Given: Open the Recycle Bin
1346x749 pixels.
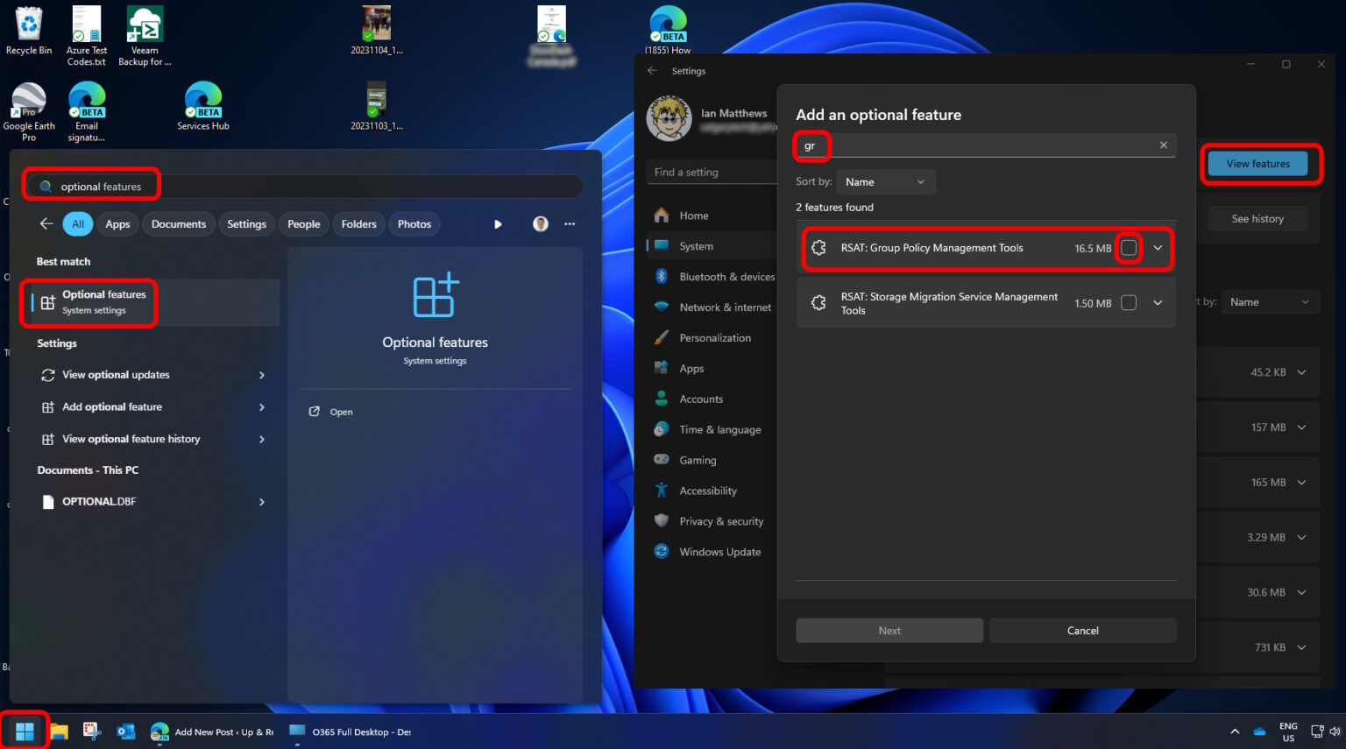Looking at the screenshot, I should [x=29, y=22].
